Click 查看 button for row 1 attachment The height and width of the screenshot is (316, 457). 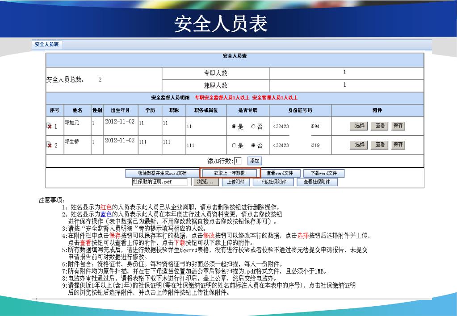point(380,126)
